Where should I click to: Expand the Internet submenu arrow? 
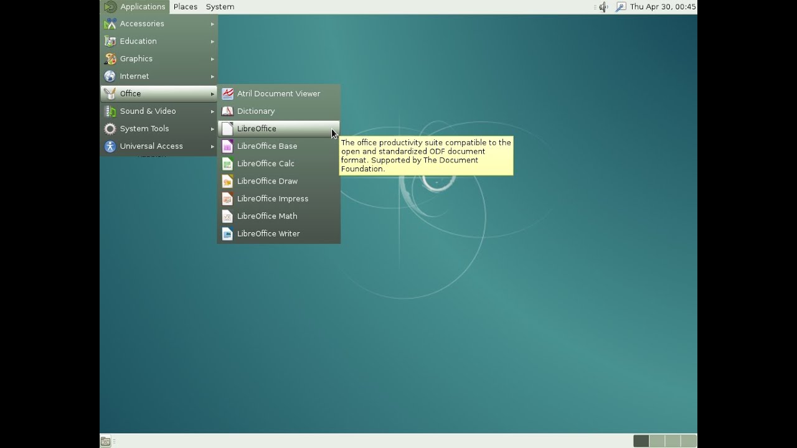[x=212, y=76]
